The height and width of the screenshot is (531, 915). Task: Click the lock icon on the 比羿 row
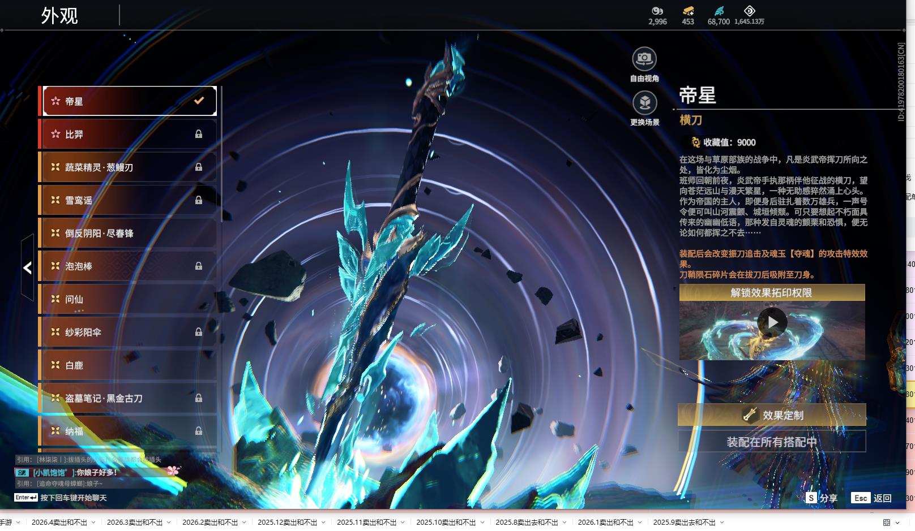point(199,134)
